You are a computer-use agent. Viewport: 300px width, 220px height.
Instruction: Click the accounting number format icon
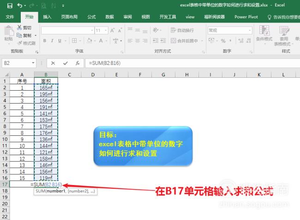click(211, 41)
